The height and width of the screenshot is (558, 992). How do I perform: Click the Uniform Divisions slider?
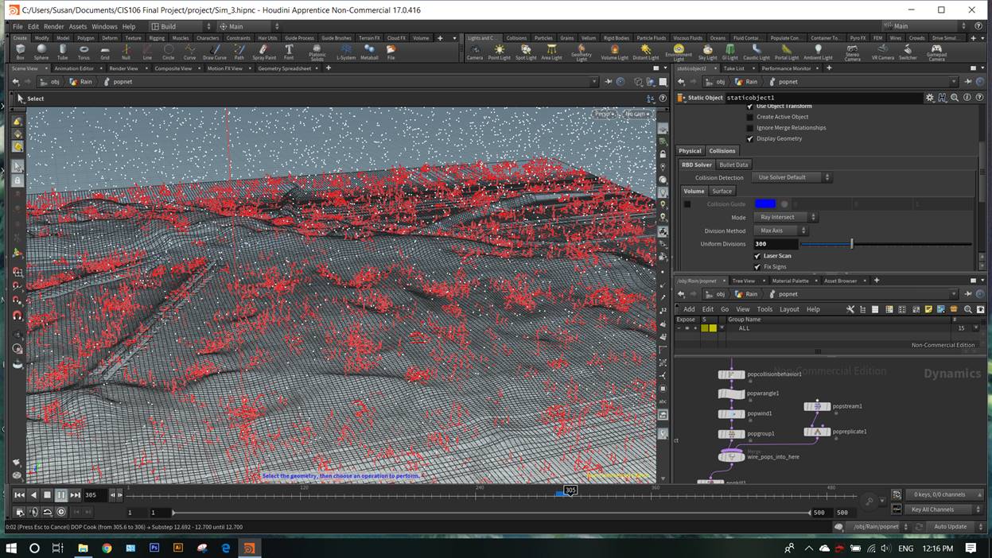pyautogui.click(x=886, y=244)
